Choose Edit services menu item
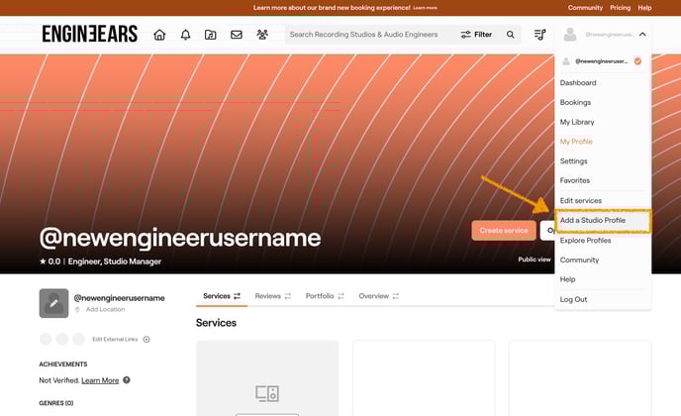The height and width of the screenshot is (416, 681). [x=581, y=201]
